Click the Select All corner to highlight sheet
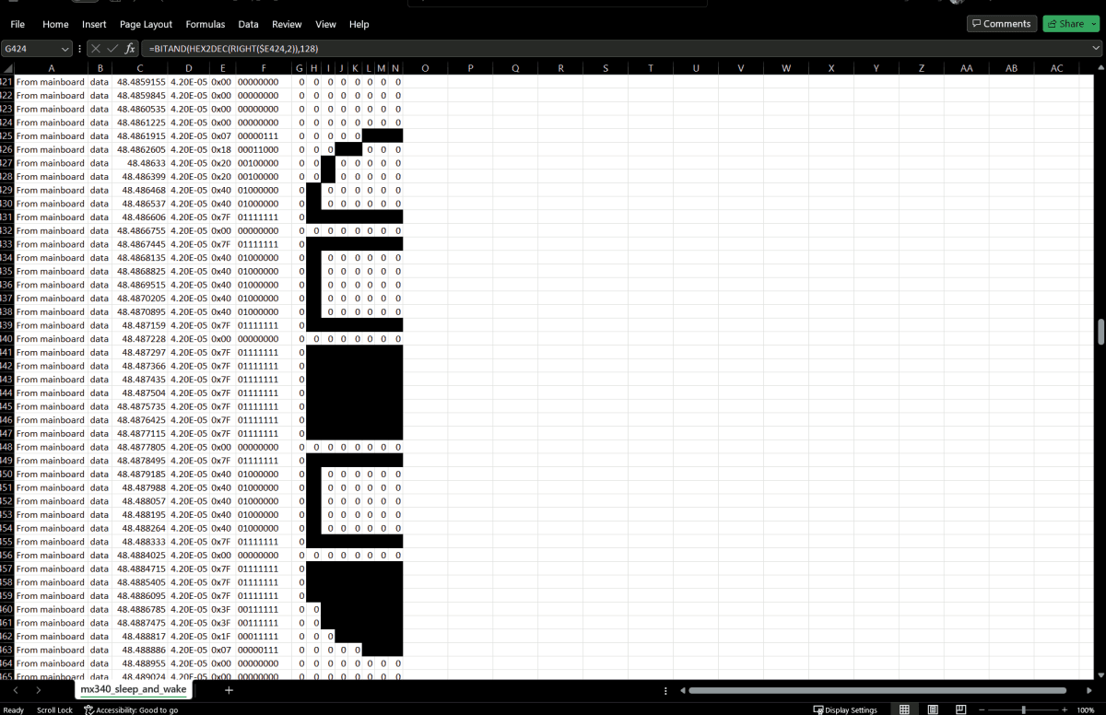The width and height of the screenshot is (1106, 715). point(6,68)
